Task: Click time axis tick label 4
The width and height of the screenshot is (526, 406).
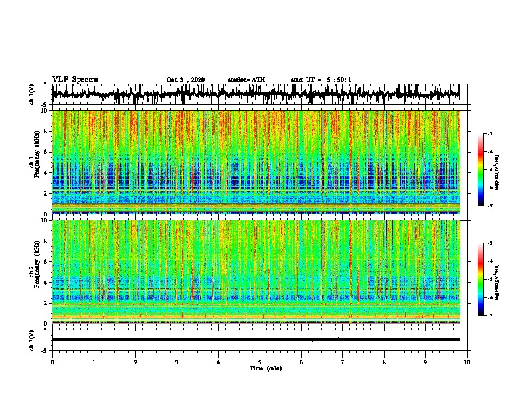Action: [x=219, y=362]
